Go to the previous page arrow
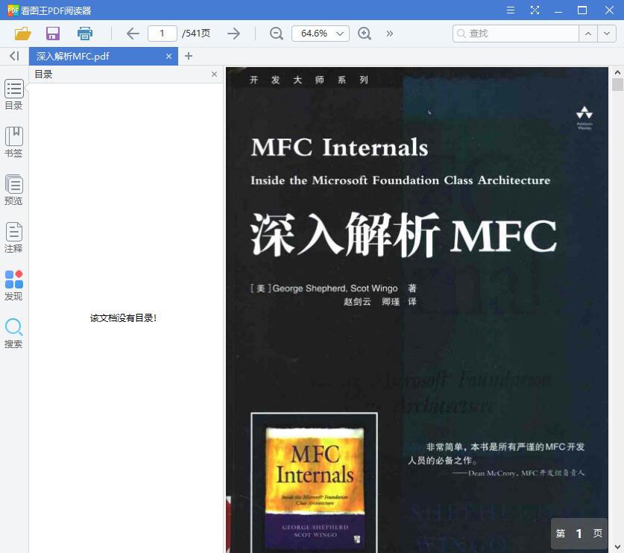The image size is (624, 553). click(x=133, y=34)
